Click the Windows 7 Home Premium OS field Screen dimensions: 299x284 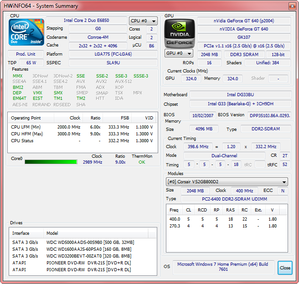pos(223,267)
